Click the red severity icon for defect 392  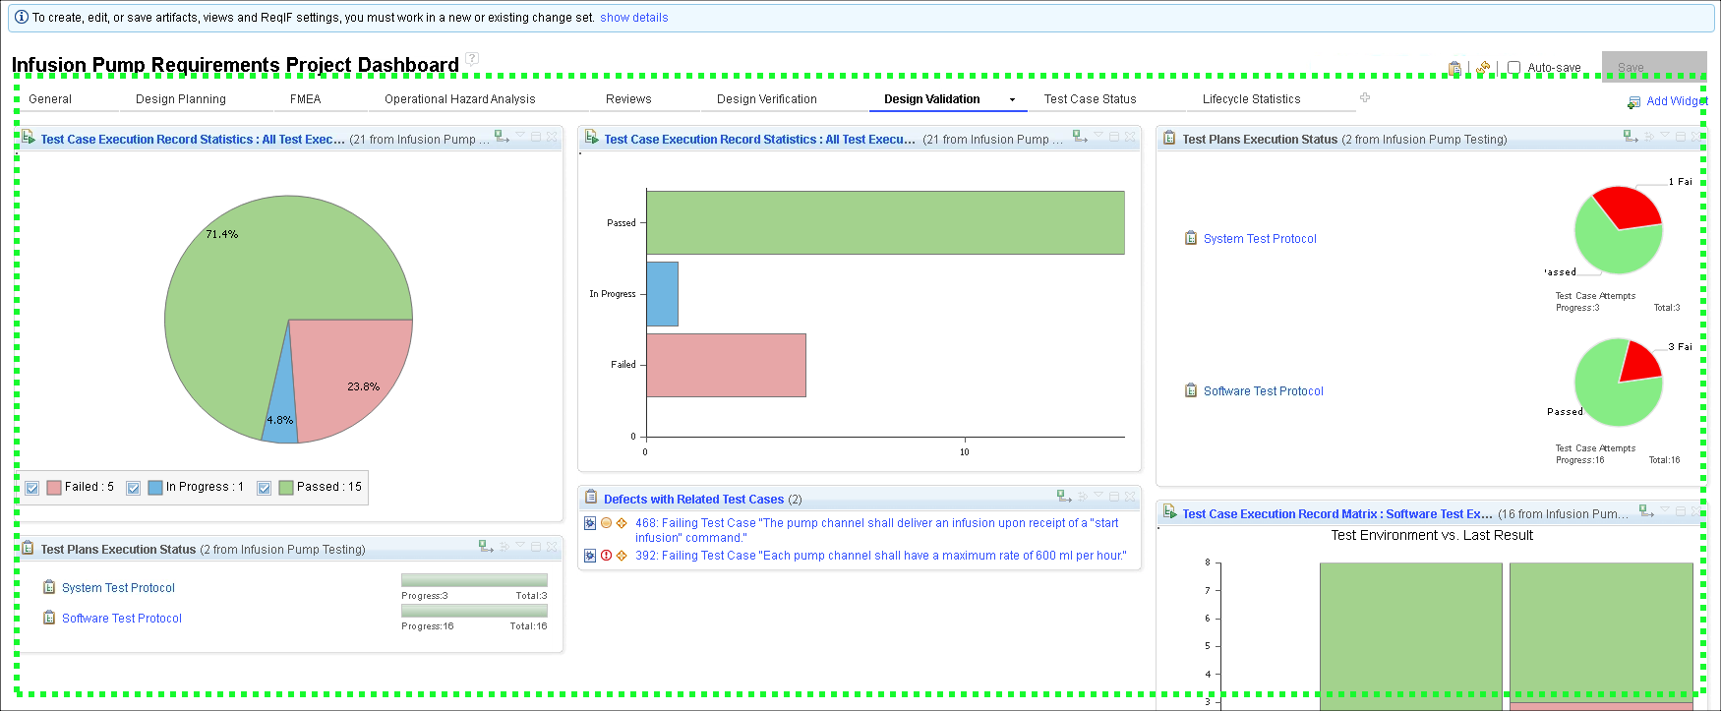607,556
